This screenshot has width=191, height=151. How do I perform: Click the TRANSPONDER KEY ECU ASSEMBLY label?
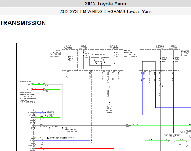click(28, 98)
